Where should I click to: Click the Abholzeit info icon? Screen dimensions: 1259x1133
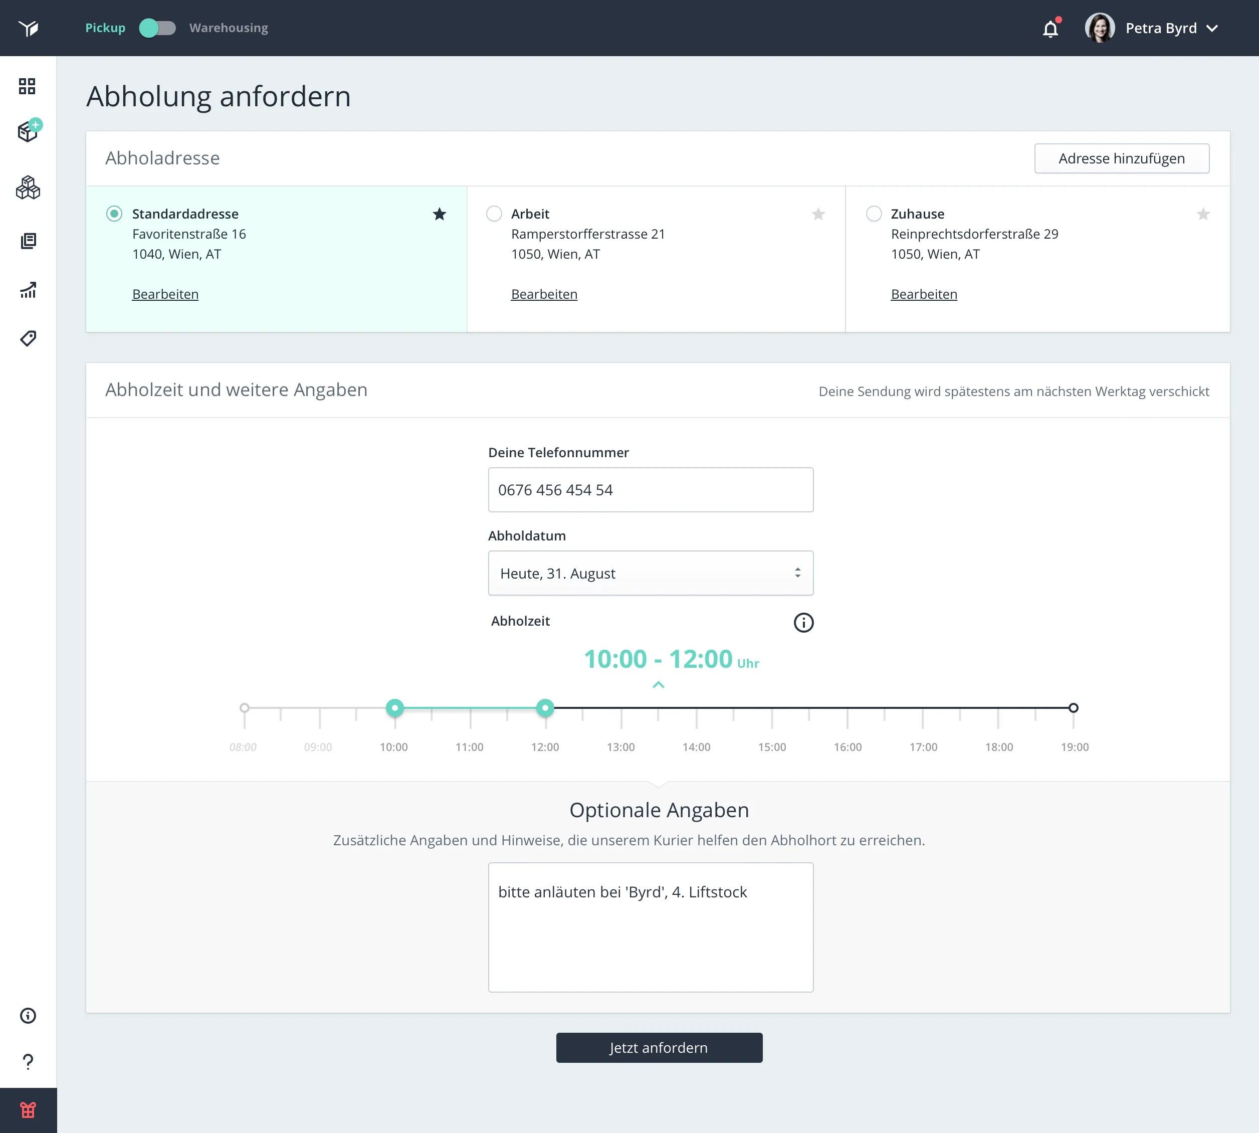(x=803, y=623)
